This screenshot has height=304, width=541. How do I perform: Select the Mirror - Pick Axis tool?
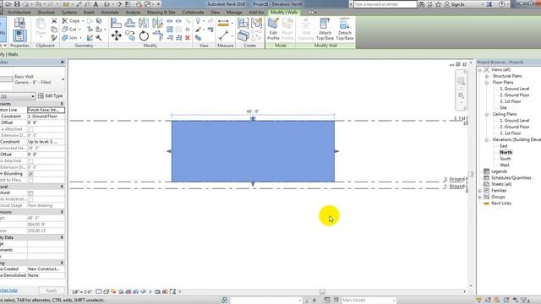144,23
